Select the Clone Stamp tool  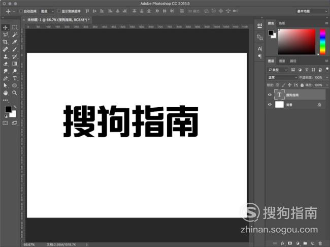click(5, 56)
